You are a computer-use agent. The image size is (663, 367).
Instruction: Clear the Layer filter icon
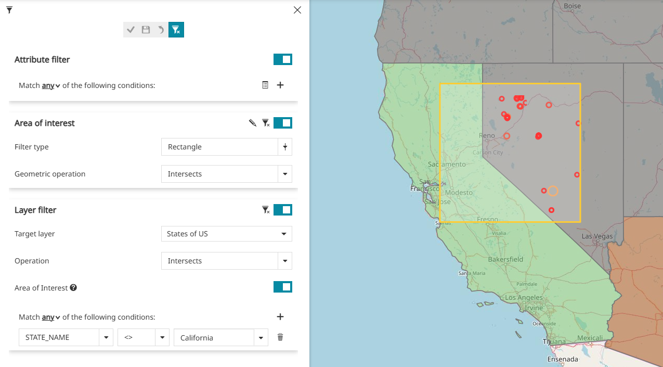point(266,210)
